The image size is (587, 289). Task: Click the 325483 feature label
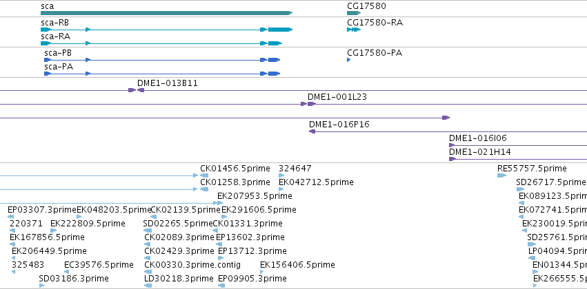click(28, 265)
